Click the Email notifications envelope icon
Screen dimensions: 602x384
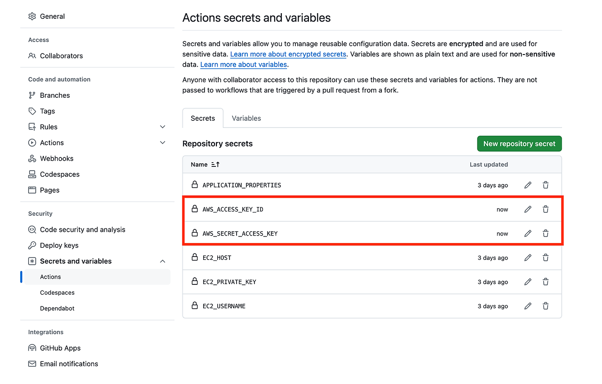tap(32, 364)
